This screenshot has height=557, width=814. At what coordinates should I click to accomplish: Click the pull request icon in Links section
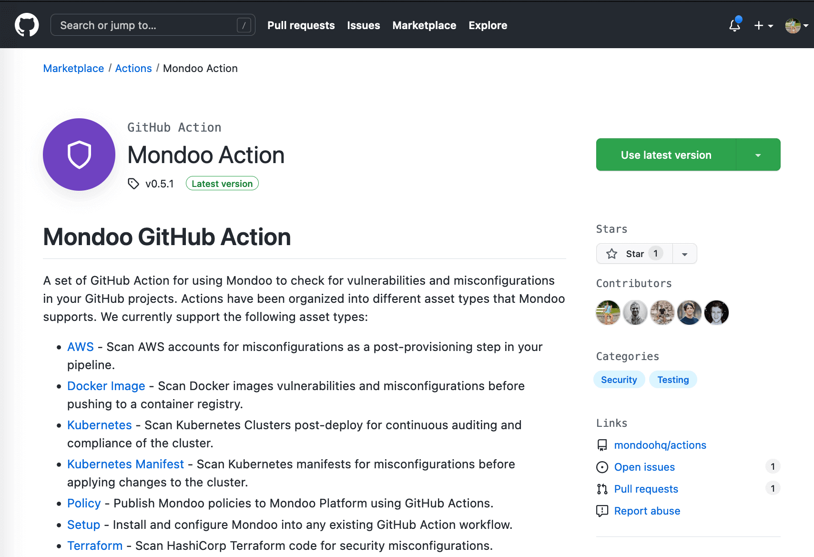click(602, 489)
